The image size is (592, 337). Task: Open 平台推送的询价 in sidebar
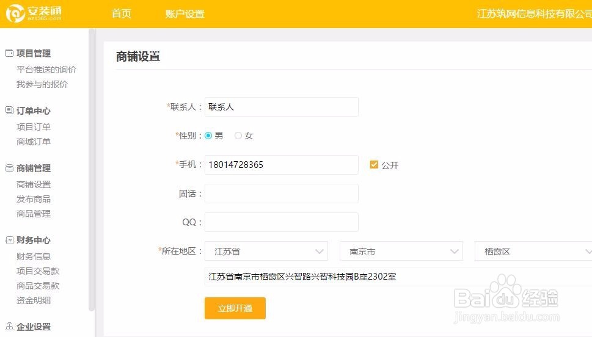click(46, 70)
